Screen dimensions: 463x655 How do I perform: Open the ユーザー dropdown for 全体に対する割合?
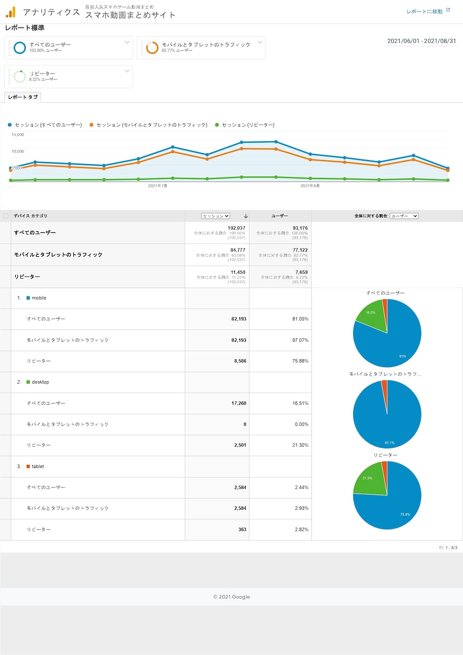(404, 216)
